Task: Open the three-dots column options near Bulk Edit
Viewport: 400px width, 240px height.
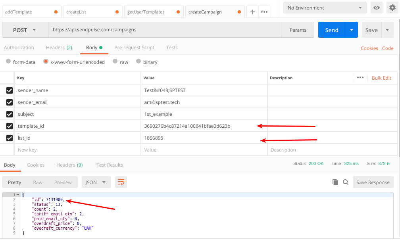Action: [x=360, y=78]
